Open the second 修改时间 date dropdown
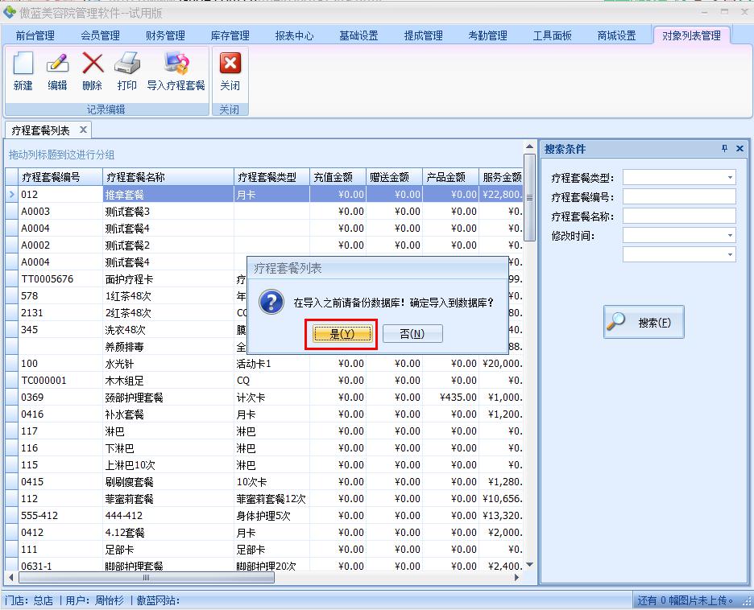The image size is (754, 610). (x=730, y=255)
